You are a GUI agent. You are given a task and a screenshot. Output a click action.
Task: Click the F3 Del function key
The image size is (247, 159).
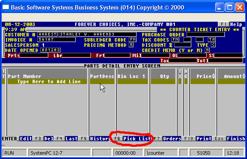[43, 139]
